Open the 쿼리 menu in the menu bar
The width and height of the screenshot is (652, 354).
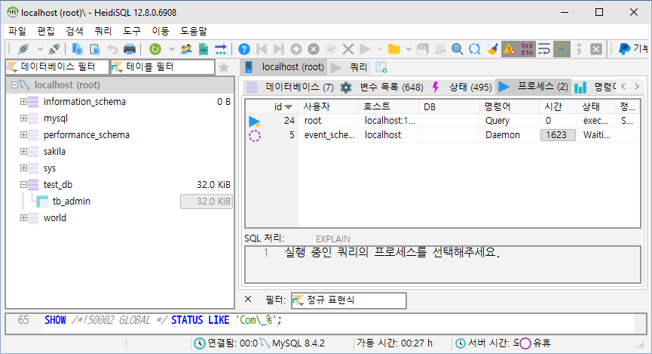coord(103,31)
